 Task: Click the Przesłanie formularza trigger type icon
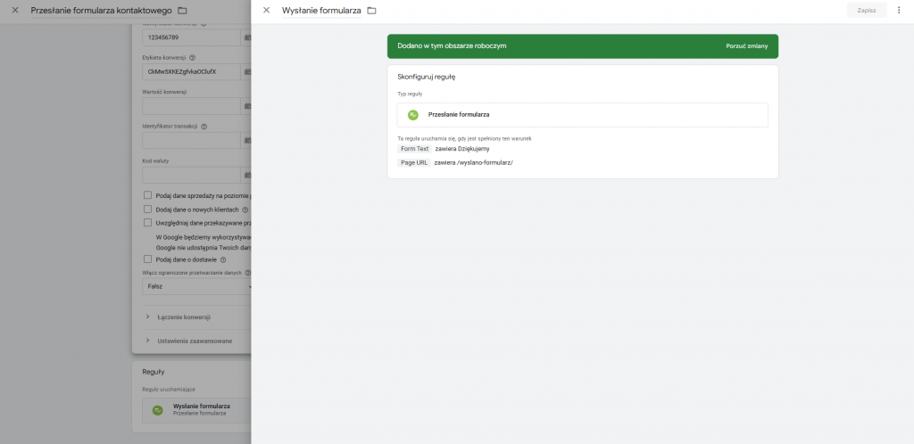(x=412, y=115)
